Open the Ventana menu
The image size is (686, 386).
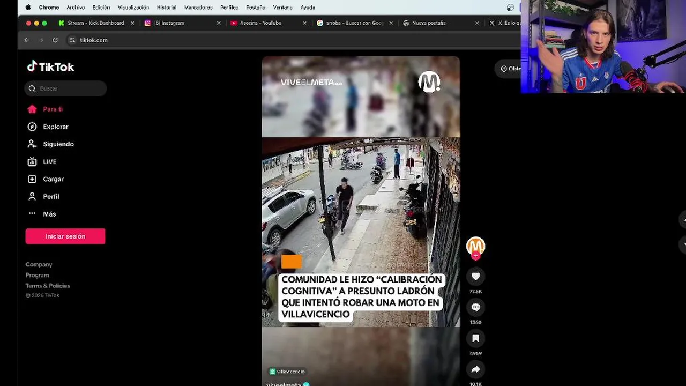tap(282, 8)
